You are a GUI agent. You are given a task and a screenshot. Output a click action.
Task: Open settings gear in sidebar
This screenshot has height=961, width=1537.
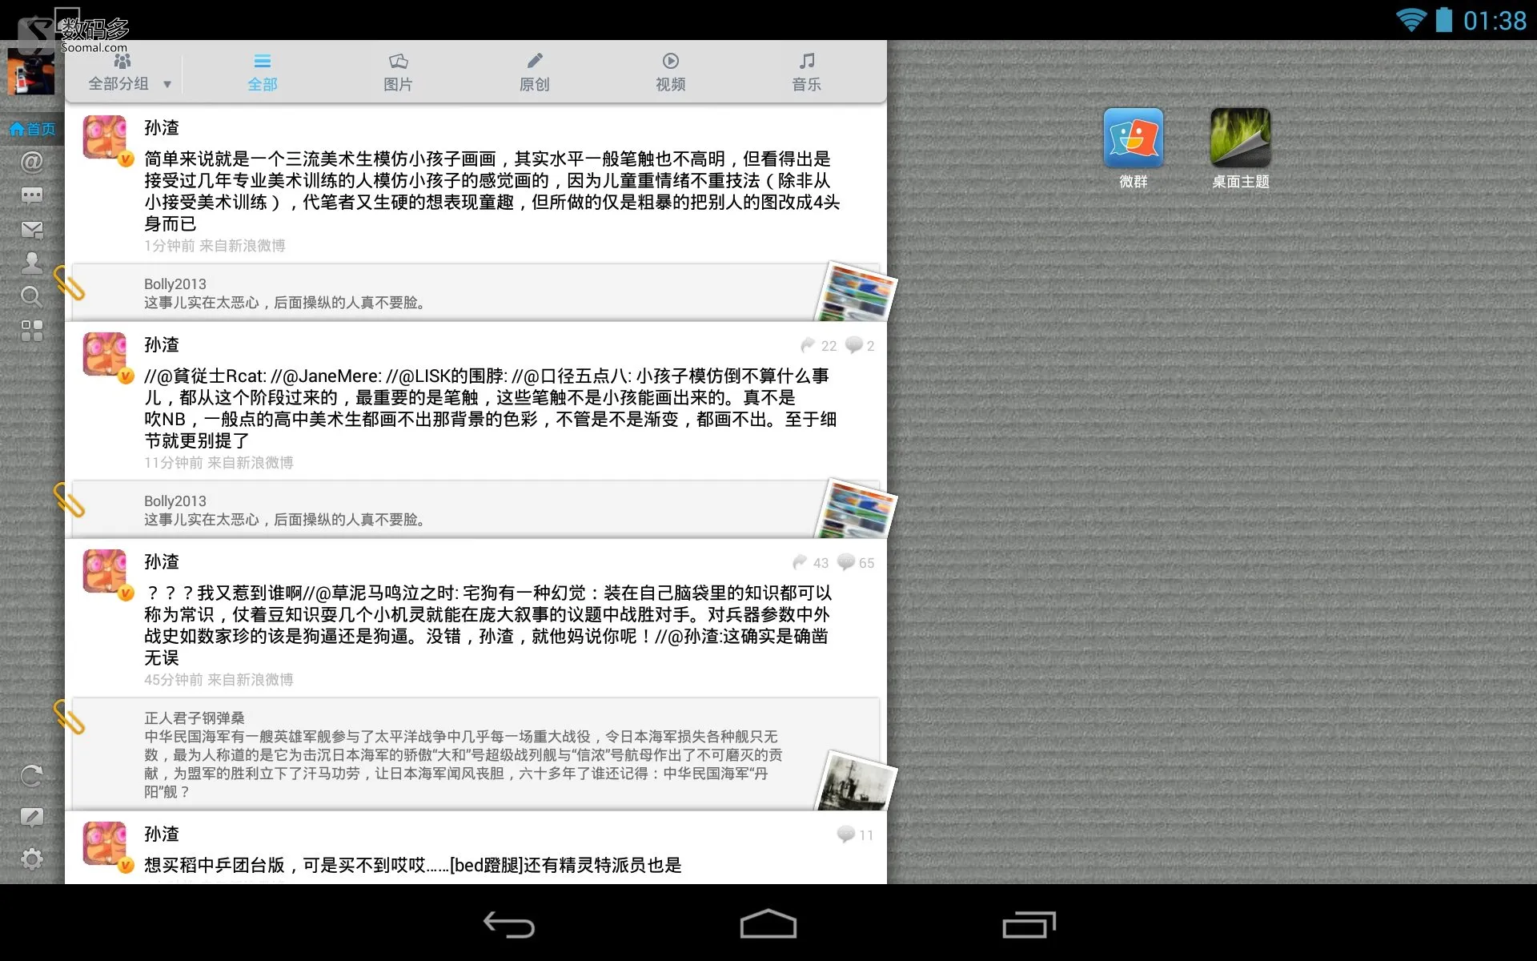click(x=32, y=859)
